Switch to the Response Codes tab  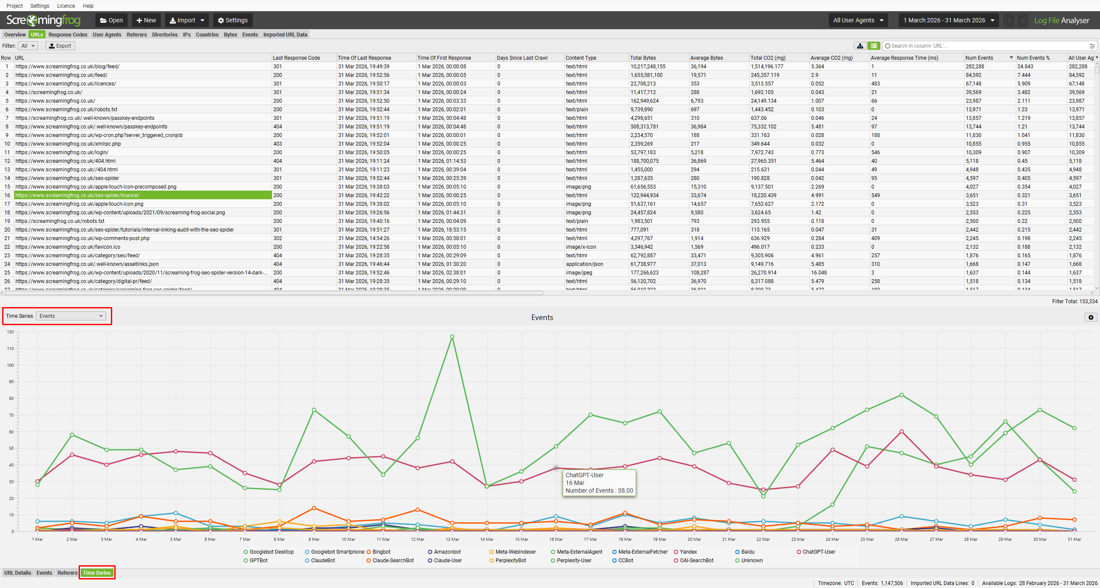coord(67,34)
